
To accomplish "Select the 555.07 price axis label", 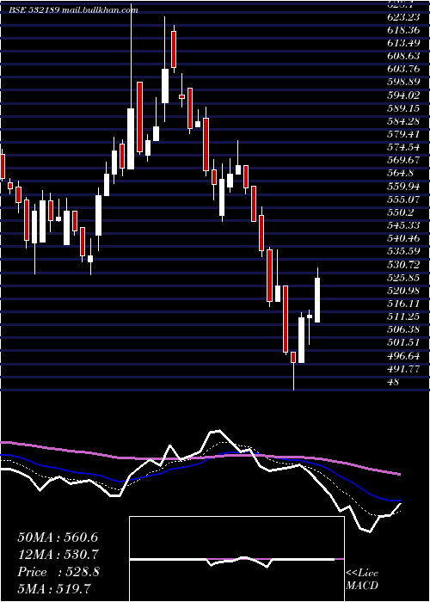I will (x=403, y=200).
